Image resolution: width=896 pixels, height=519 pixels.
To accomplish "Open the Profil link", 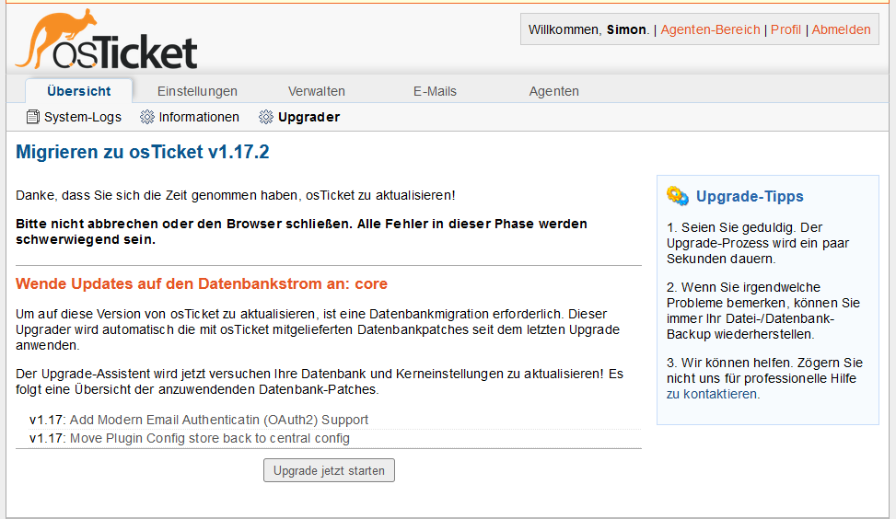I will click(x=785, y=29).
